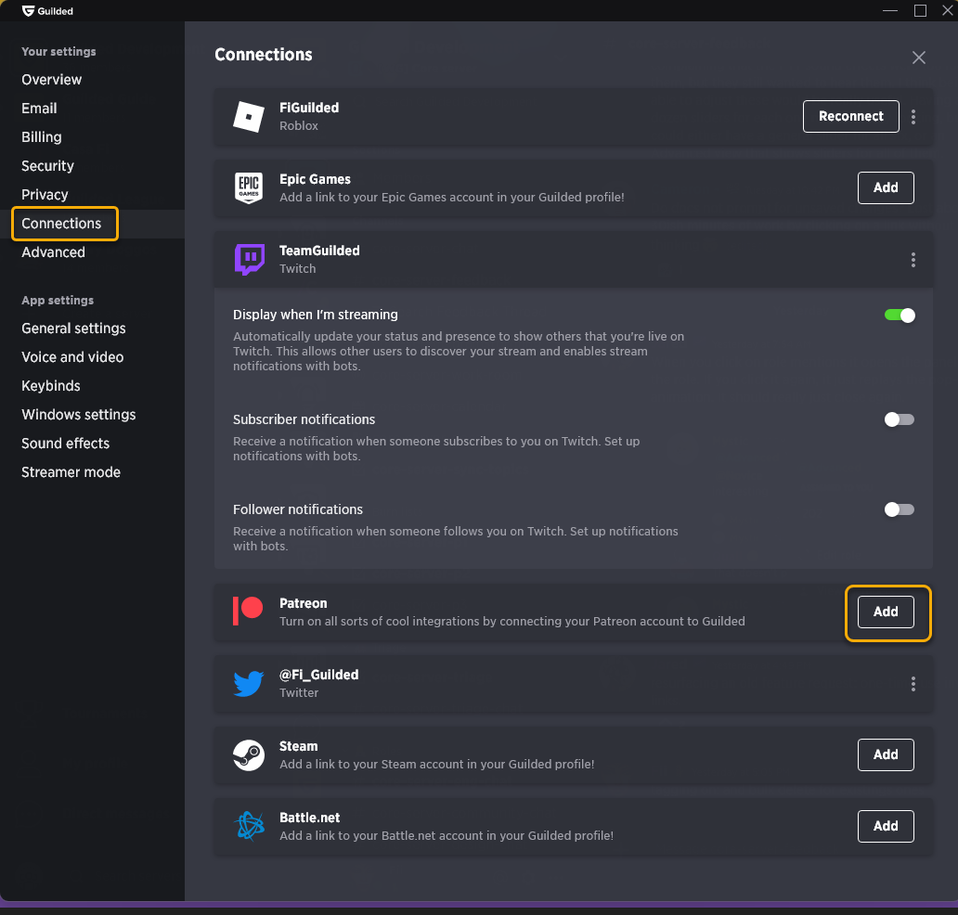958x915 pixels.
Task: Add a Patreon connection
Action: (886, 612)
